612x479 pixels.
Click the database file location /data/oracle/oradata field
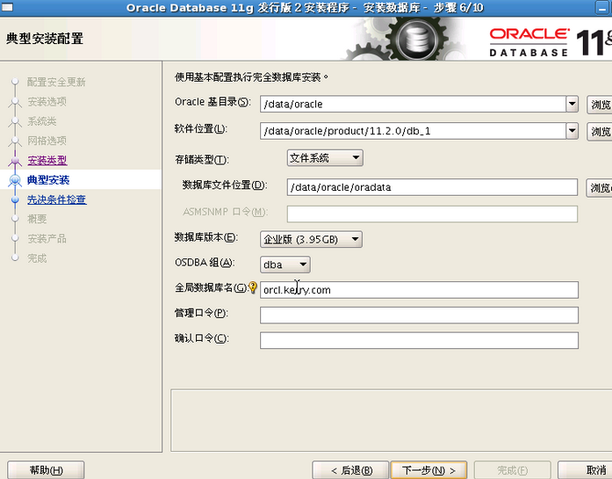(432, 187)
